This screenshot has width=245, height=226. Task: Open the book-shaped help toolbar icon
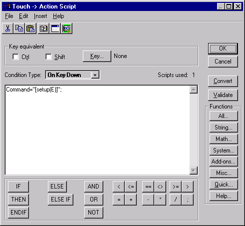43,28
